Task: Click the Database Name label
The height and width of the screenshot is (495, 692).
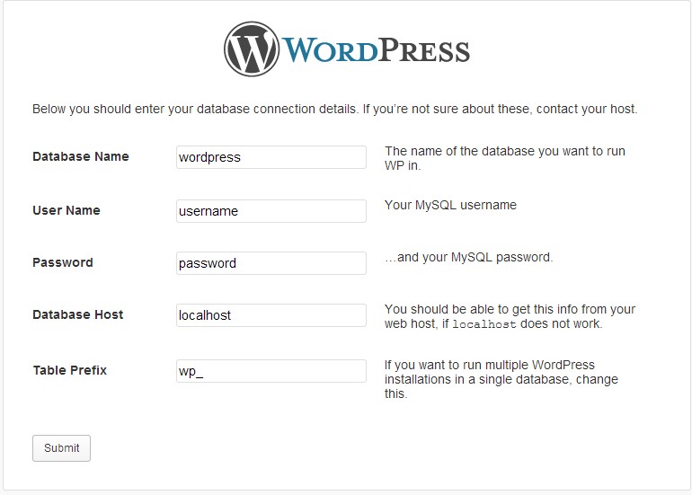Action: pos(81,156)
